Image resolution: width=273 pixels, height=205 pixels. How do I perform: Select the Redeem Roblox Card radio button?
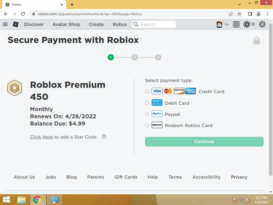[147, 125]
